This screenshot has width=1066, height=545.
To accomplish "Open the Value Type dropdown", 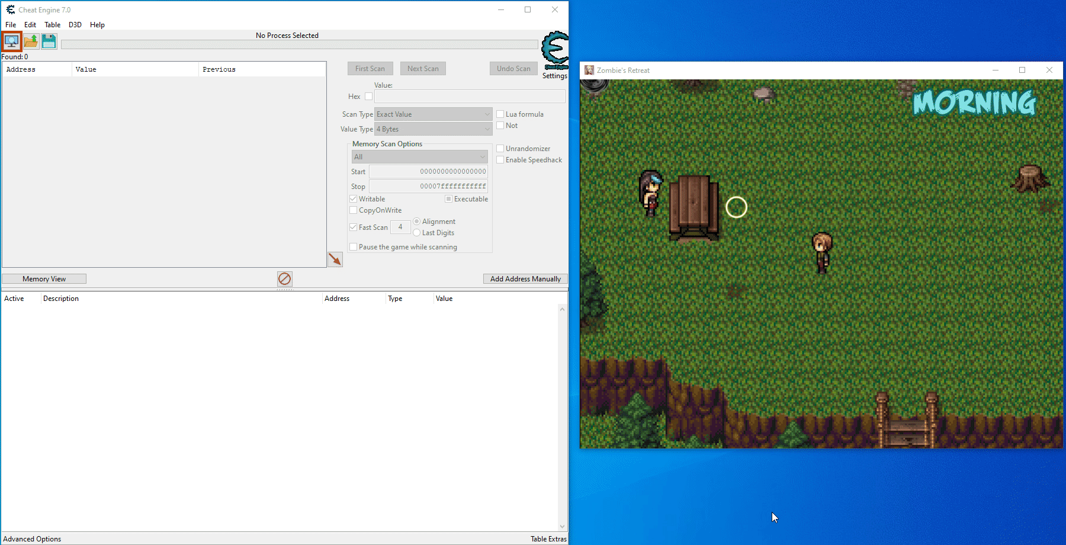I will pyautogui.click(x=434, y=129).
